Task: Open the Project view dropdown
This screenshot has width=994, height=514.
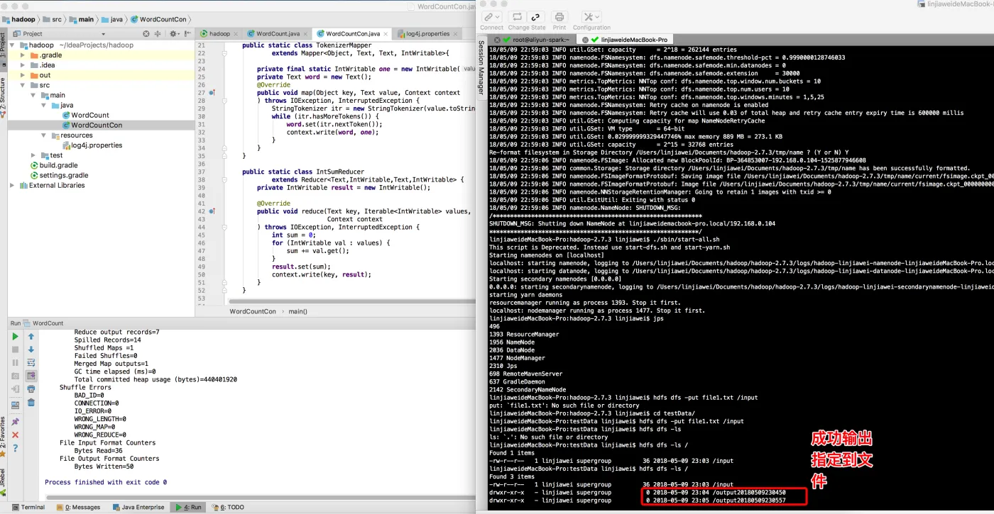Action: click(104, 33)
